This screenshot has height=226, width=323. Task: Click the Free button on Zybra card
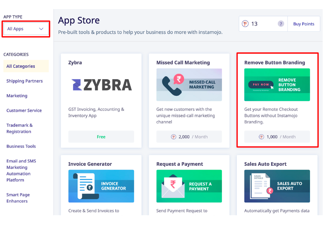(101, 136)
